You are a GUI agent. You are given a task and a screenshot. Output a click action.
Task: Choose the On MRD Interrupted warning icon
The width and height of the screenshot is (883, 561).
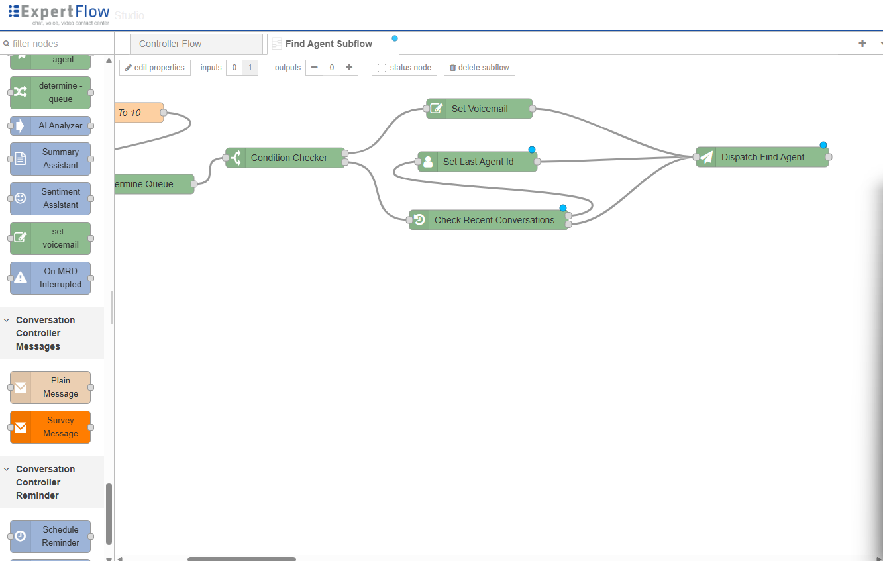(21, 278)
